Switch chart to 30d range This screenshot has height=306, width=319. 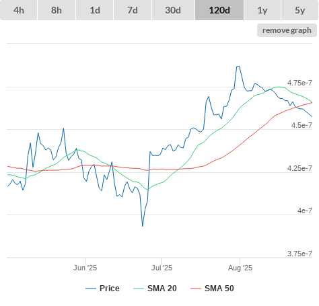click(173, 10)
